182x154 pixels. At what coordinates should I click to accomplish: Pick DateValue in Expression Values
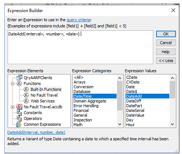click(x=148, y=115)
